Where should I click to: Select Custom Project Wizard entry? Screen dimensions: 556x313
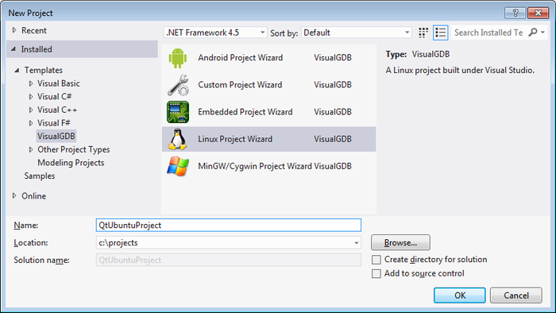click(268, 85)
